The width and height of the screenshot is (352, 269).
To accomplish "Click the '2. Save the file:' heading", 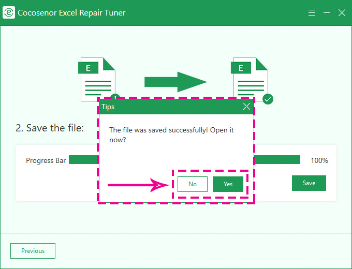I will [x=50, y=128].
